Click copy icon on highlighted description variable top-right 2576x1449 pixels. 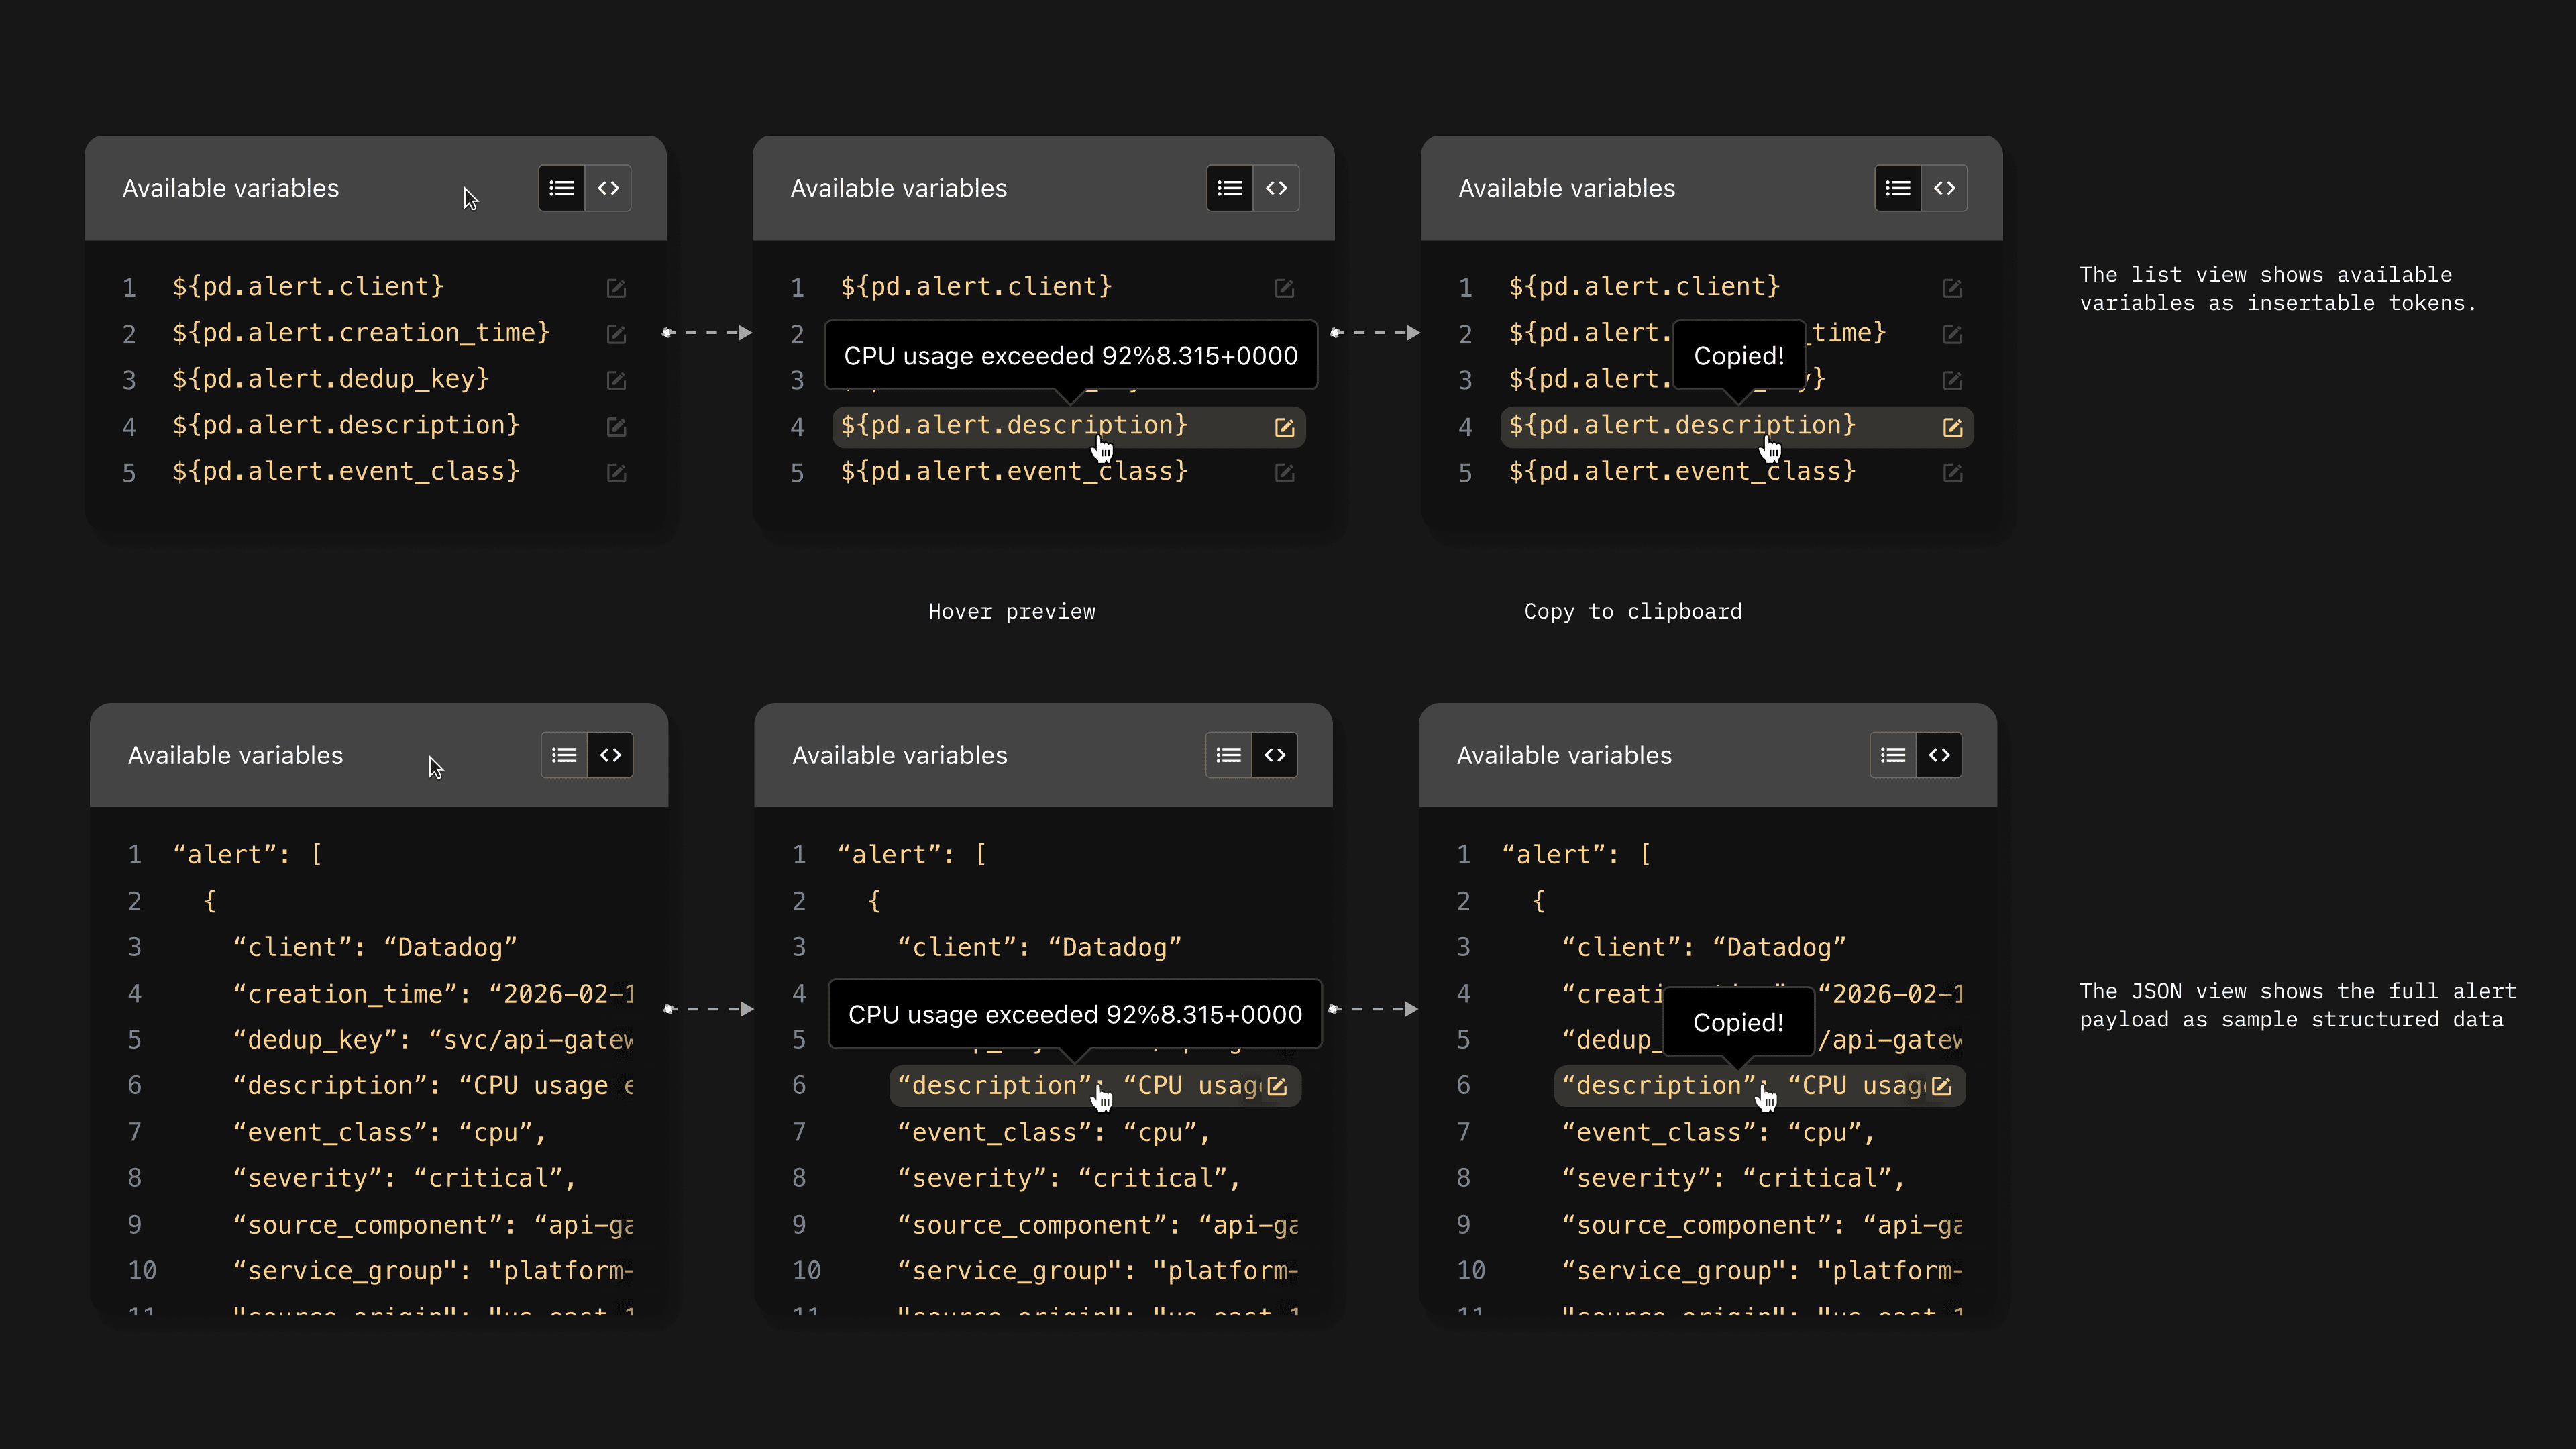[x=1953, y=427]
